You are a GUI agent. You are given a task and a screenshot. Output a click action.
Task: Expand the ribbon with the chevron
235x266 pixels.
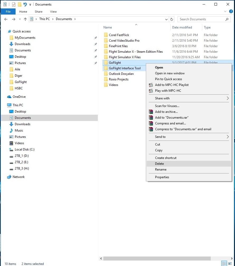[225, 11]
